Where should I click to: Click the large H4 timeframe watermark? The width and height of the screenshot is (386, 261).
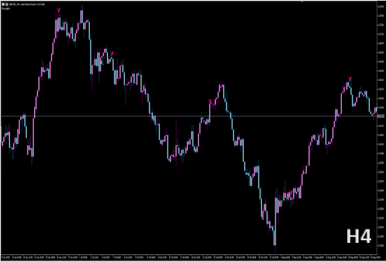pyautogui.click(x=359, y=236)
